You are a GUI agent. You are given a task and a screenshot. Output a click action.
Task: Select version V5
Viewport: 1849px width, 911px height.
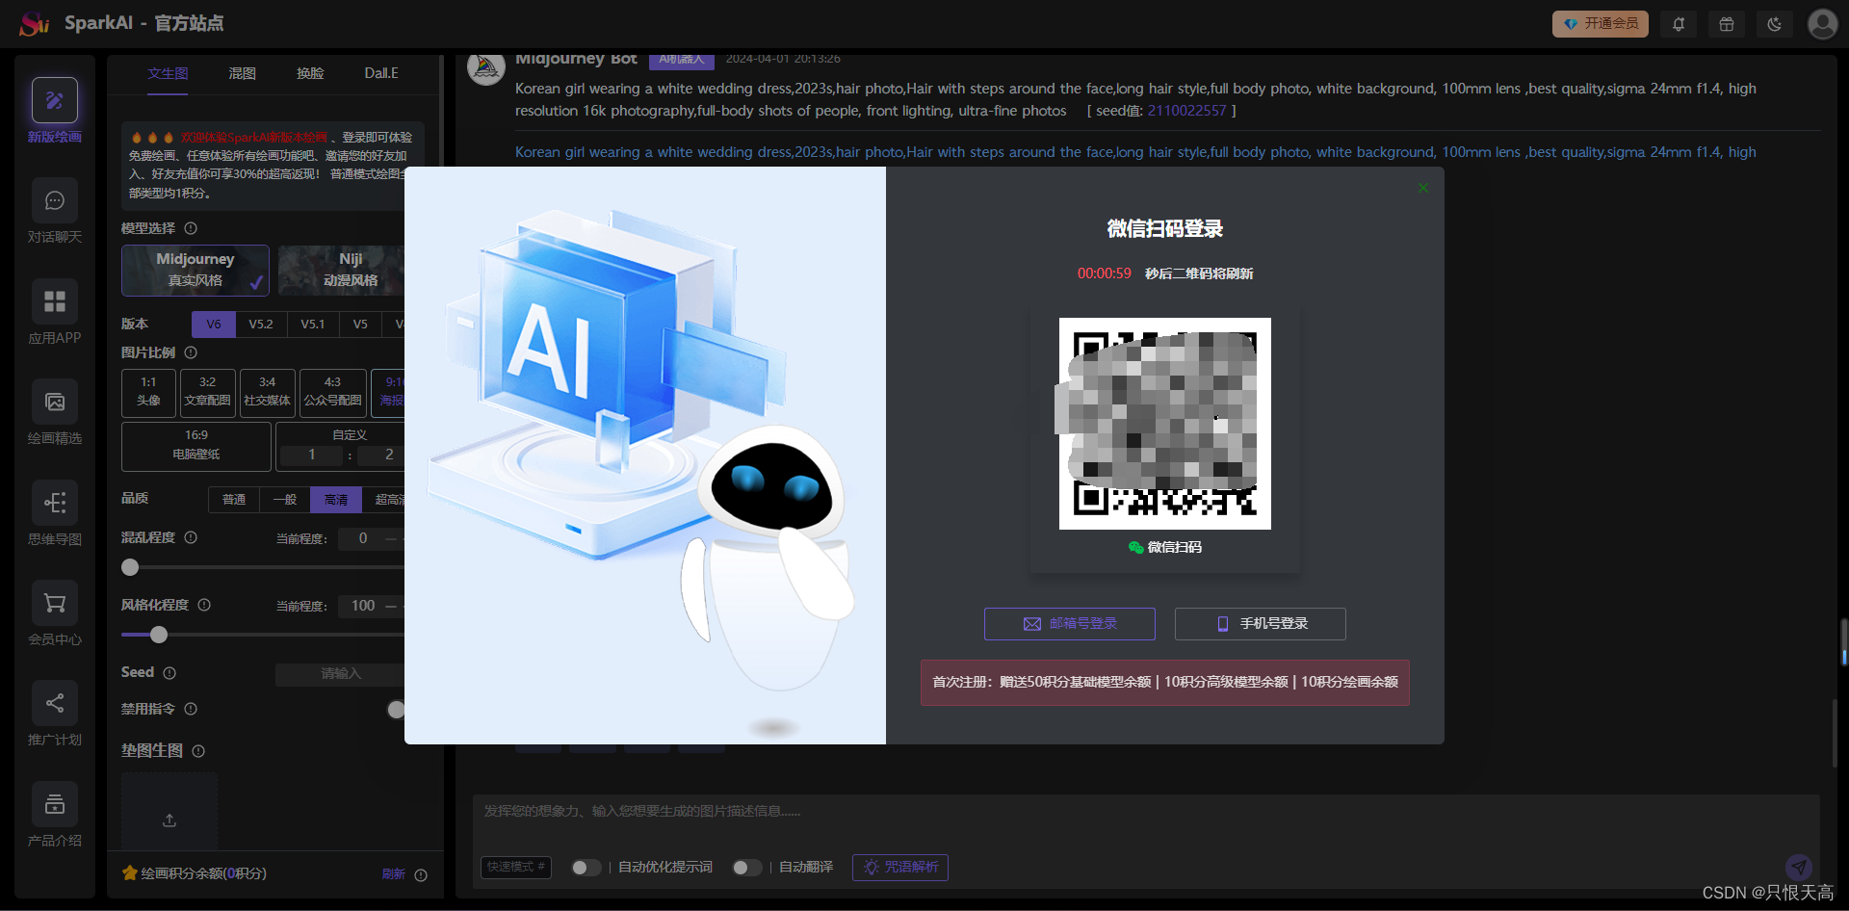[x=360, y=325]
